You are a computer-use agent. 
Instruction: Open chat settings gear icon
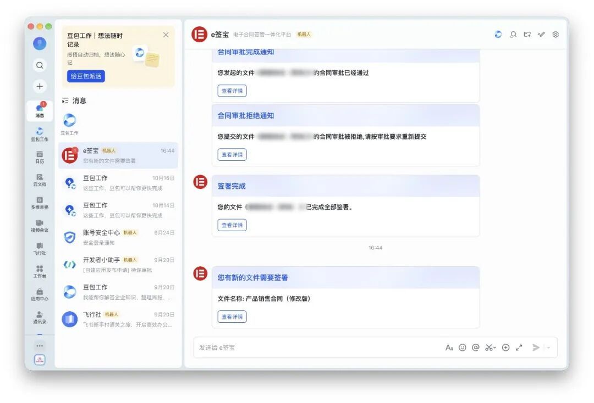pyautogui.click(x=555, y=35)
